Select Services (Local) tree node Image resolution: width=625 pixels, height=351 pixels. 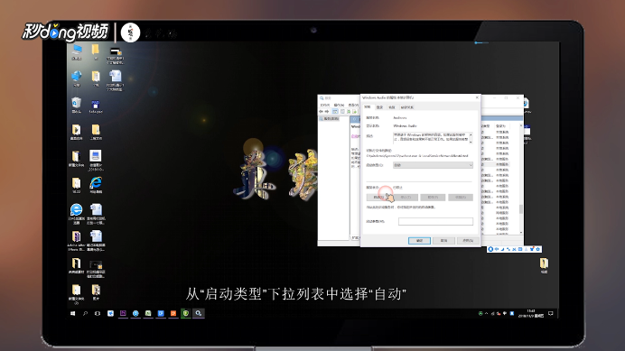tap(330, 119)
